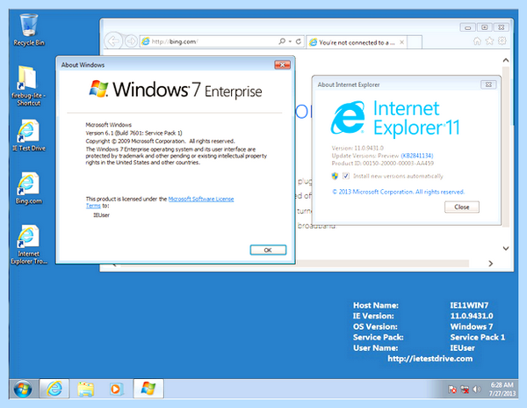Open the network status tray icon
The image size is (527, 408).
[465, 390]
